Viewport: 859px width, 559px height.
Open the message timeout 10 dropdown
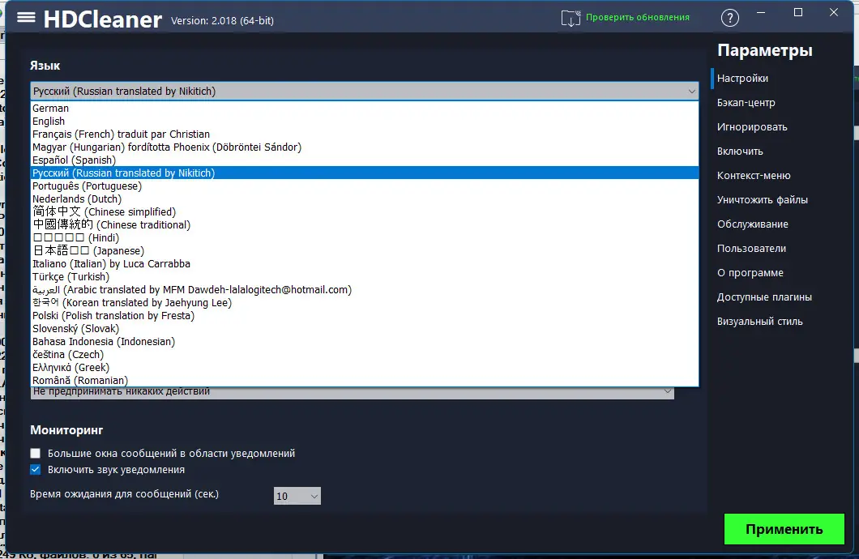click(297, 496)
